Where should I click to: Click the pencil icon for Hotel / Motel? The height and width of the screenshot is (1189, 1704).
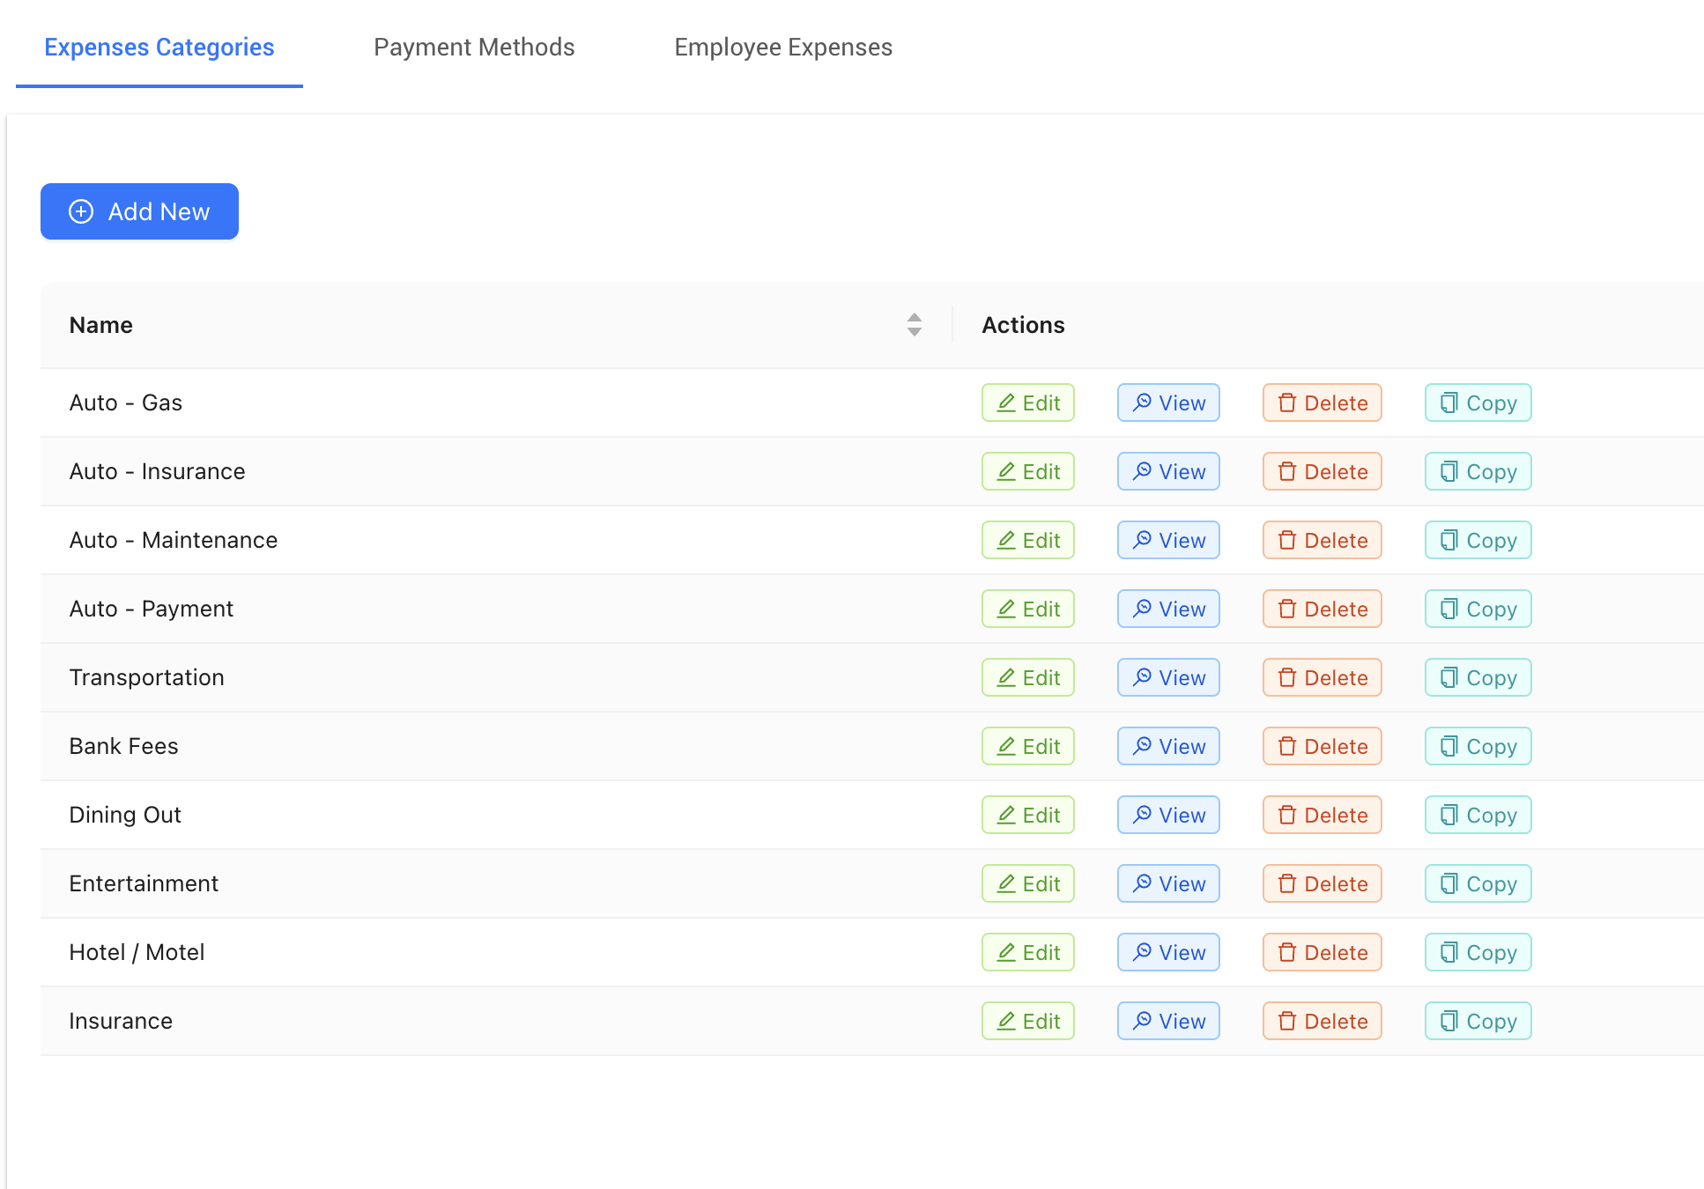(x=1009, y=952)
